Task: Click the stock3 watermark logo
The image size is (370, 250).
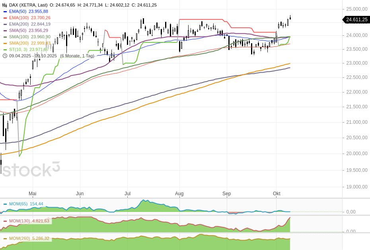Action: click(x=30, y=169)
